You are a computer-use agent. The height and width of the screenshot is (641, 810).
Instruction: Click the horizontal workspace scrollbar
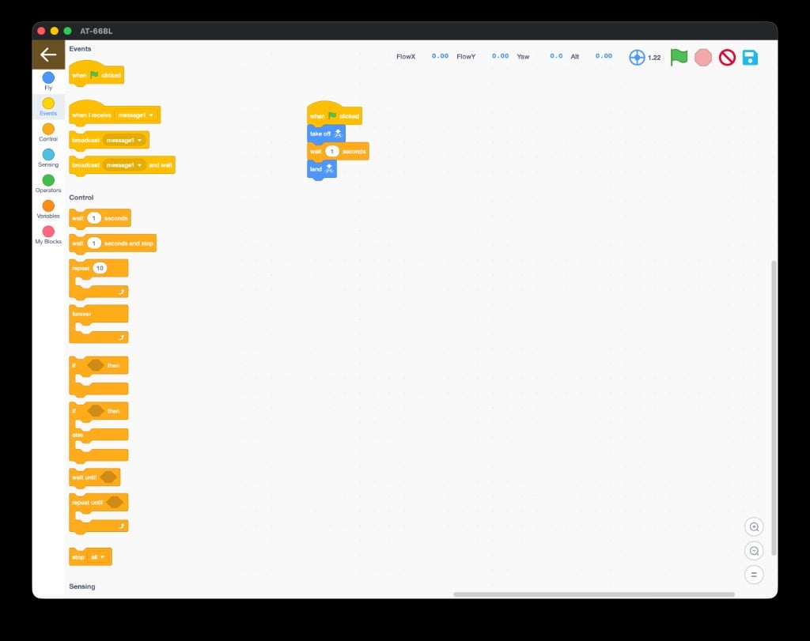click(x=594, y=594)
